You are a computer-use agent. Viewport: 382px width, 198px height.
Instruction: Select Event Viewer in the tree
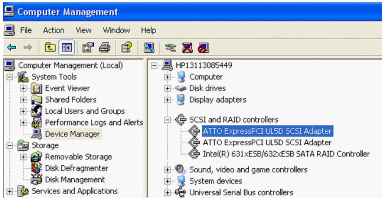pos(68,88)
